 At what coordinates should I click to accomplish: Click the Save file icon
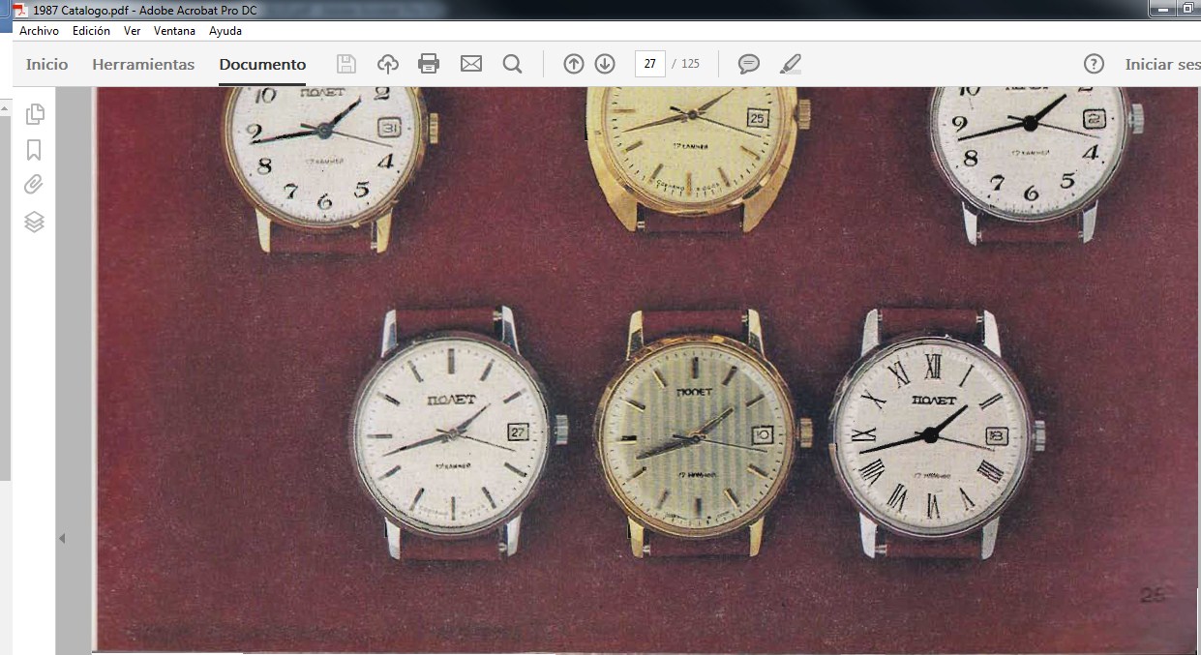[346, 64]
